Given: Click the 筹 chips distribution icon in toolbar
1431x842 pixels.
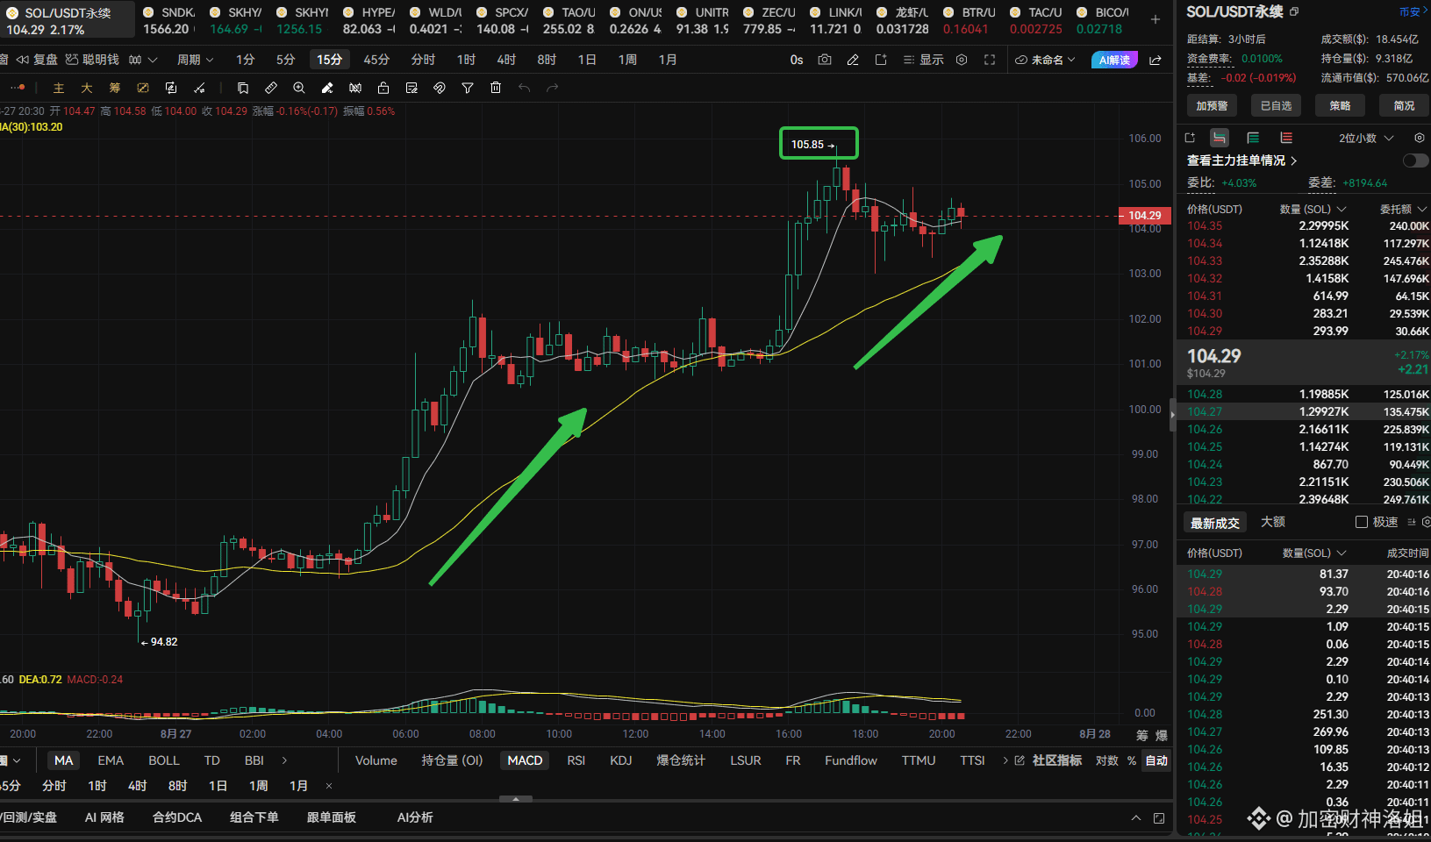Looking at the screenshot, I should (115, 88).
